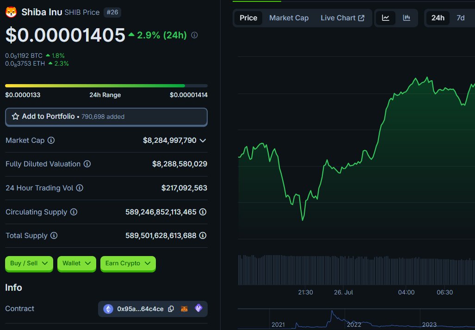Click the purple wallet icon by contract
This screenshot has height=330, width=475.
[198, 308]
